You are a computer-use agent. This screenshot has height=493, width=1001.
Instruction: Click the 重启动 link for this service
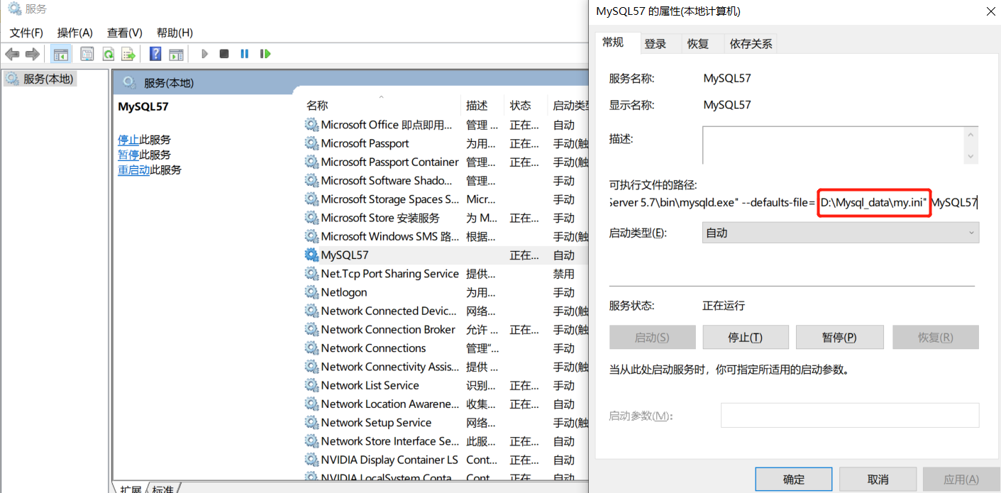(x=134, y=170)
